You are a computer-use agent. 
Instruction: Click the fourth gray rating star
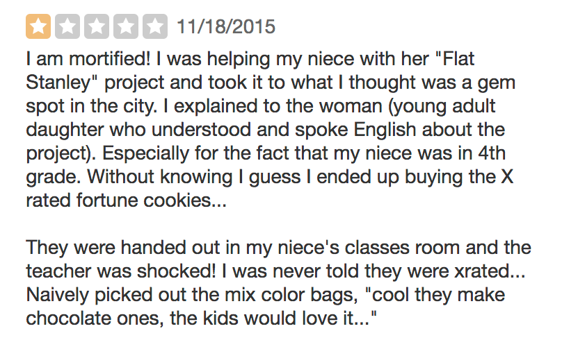click(127, 27)
